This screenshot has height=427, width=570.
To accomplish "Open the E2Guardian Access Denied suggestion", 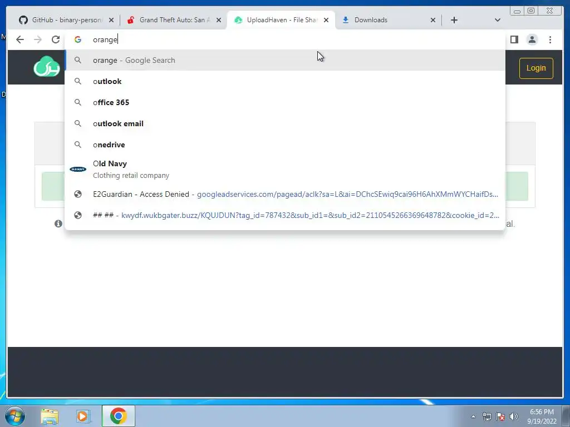I will point(285,194).
